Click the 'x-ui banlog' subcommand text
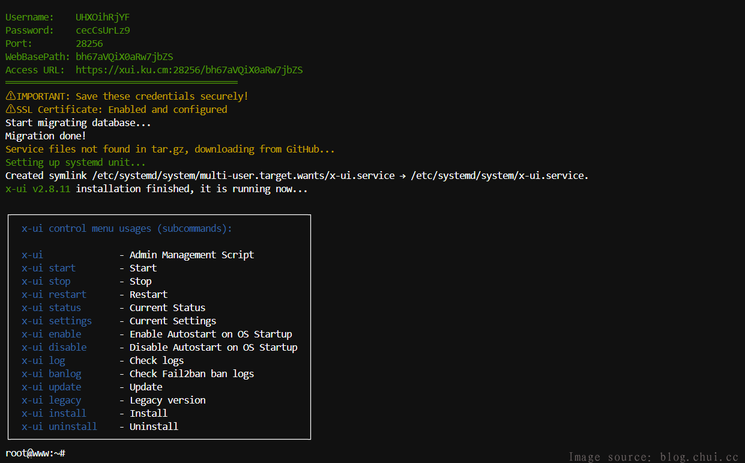 pos(51,374)
